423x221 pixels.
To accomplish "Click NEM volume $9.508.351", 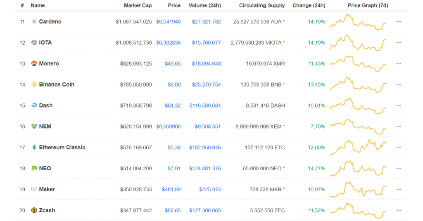I will [208, 127].
